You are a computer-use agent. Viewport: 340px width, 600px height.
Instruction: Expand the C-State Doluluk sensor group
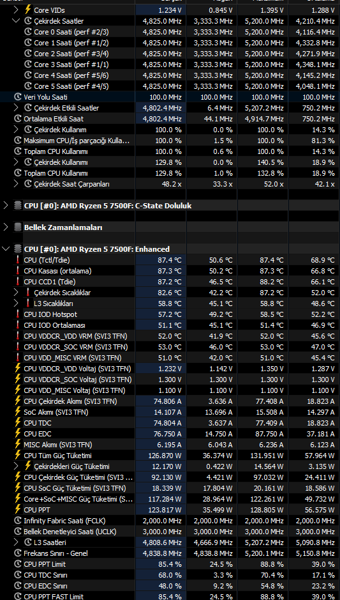pyautogui.click(x=5, y=206)
